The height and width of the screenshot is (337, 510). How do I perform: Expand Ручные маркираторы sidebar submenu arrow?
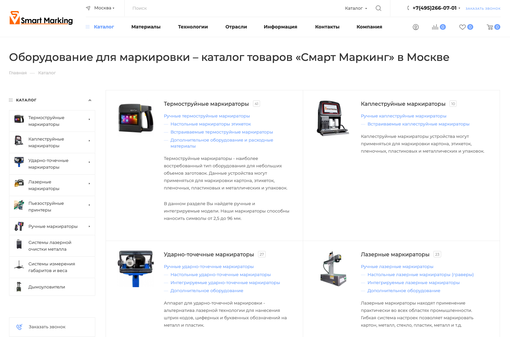pos(89,226)
